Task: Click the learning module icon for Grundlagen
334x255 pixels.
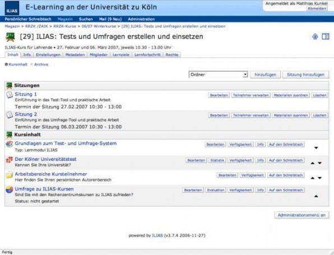Action: click(x=10, y=144)
